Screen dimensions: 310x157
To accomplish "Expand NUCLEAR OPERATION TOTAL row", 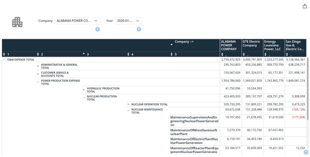I will pyautogui.click(x=128, y=104).
